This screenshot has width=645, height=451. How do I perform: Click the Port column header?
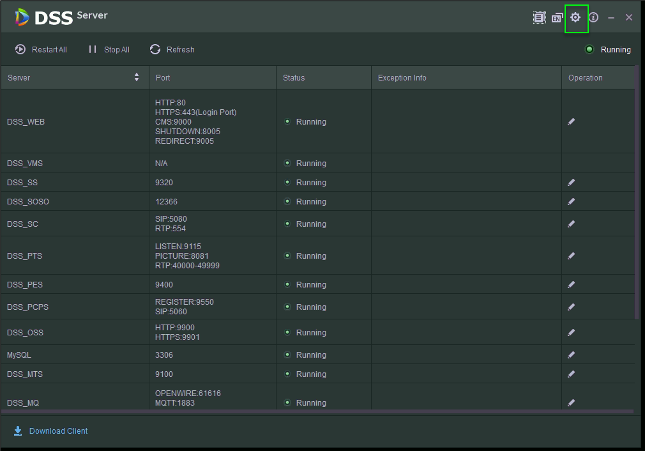coord(163,78)
